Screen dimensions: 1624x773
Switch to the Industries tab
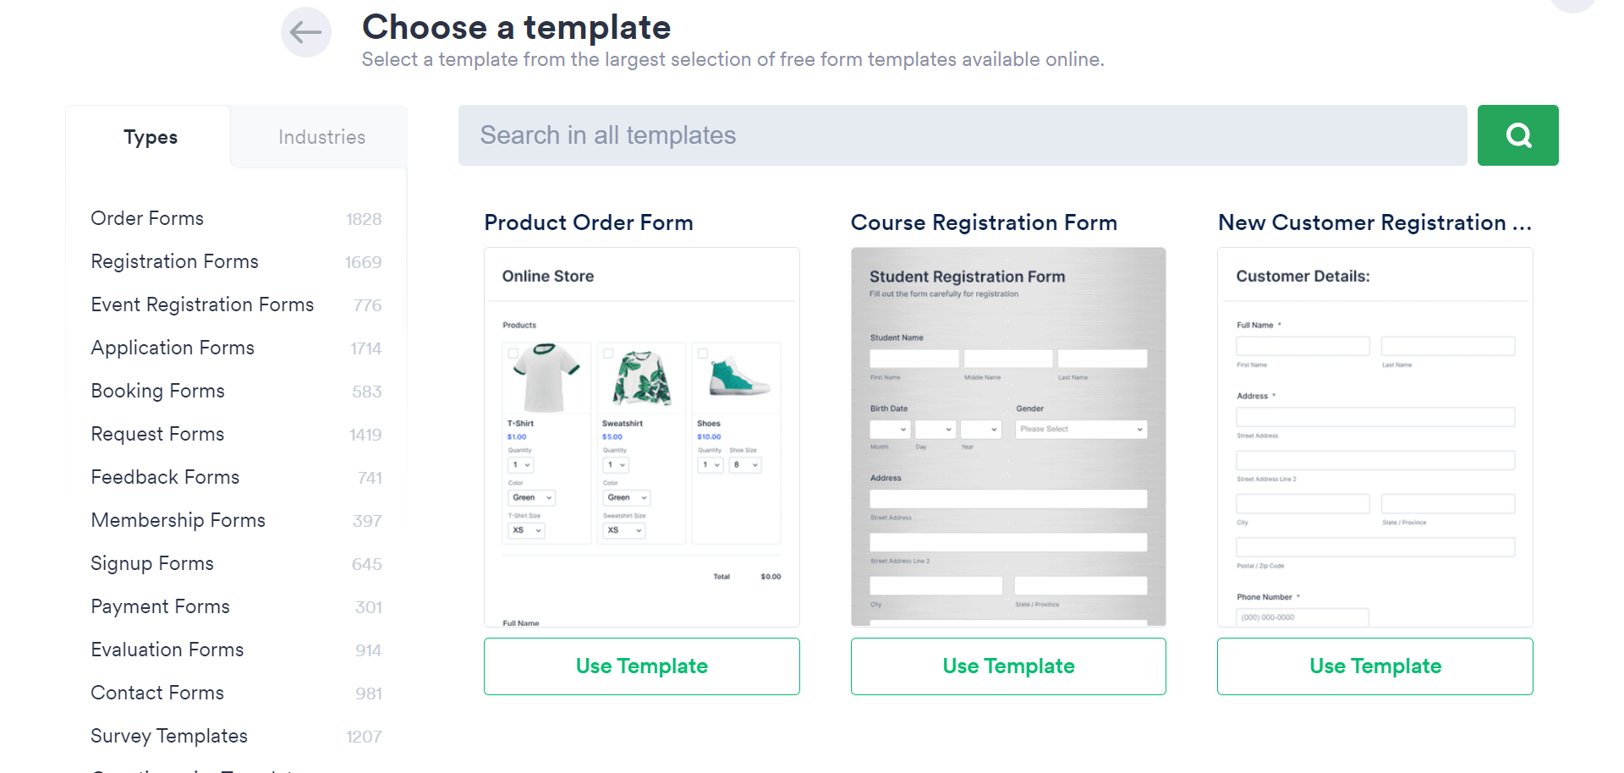point(321,136)
